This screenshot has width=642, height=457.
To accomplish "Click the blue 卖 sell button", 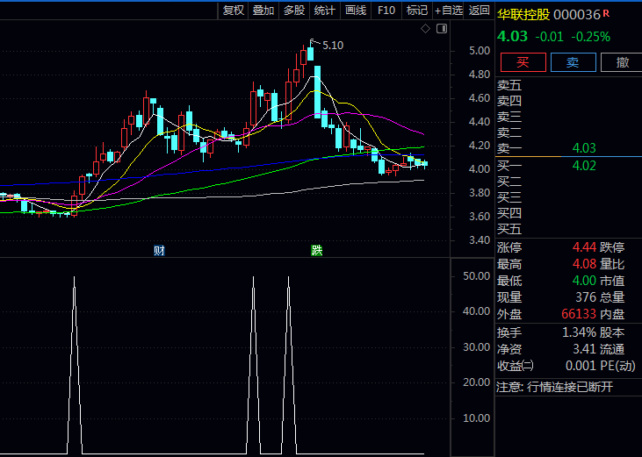I will click(x=573, y=62).
